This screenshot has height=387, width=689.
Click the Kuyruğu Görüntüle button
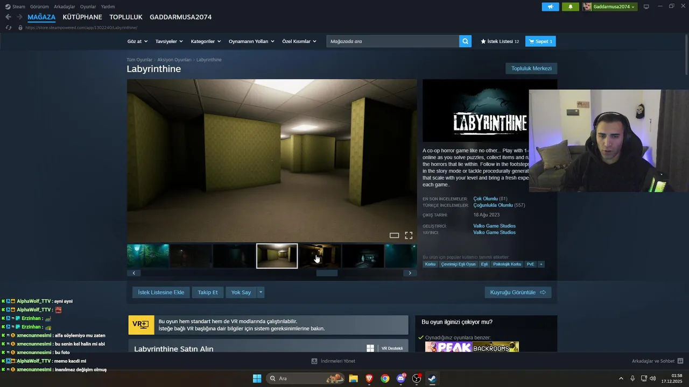coord(518,292)
